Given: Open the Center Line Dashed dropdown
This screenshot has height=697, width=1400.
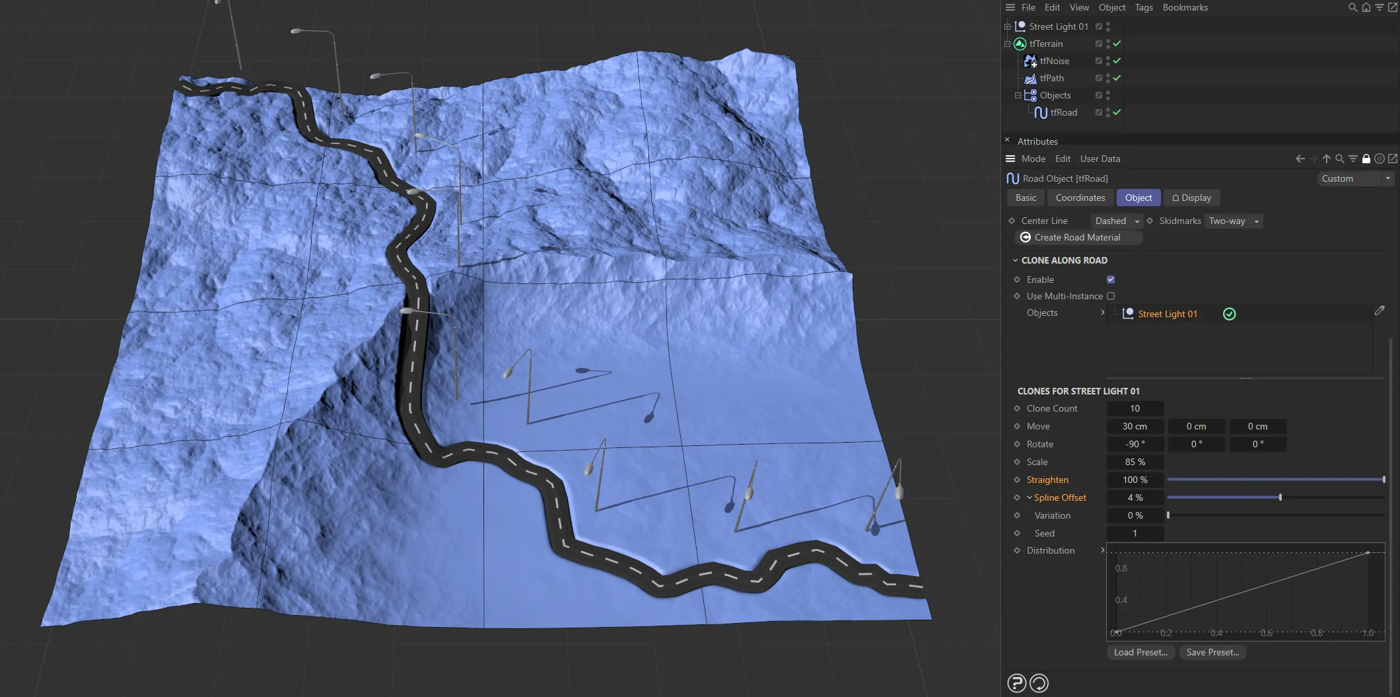Looking at the screenshot, I should [x=1116, y=221].
